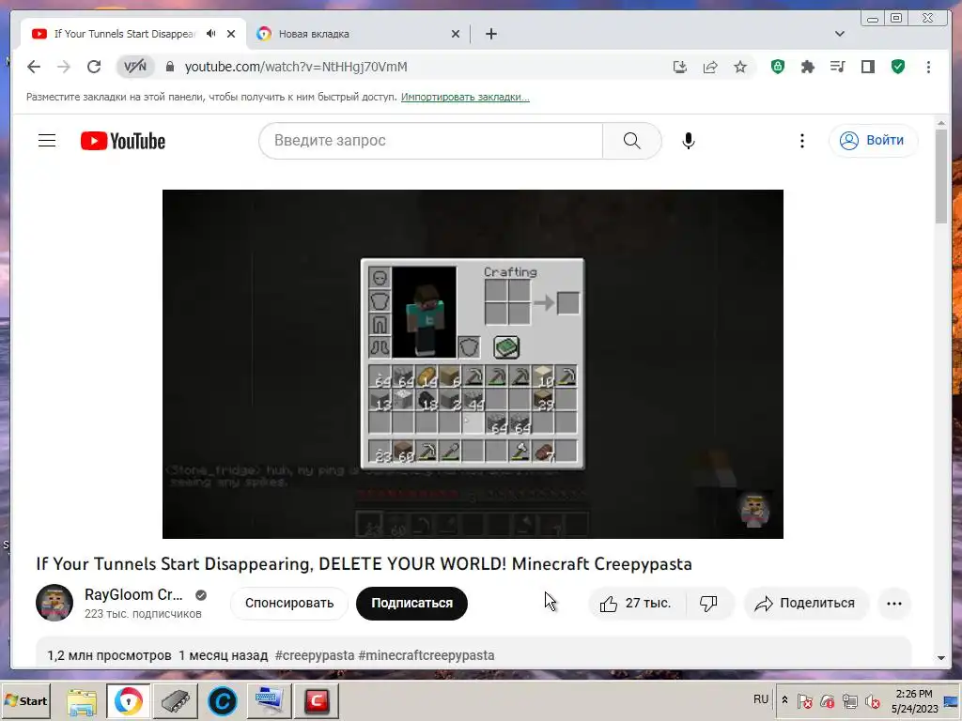Bookmark this page with star icon
962x721 pixels.
pyautogui.click(x=740, y=67)
